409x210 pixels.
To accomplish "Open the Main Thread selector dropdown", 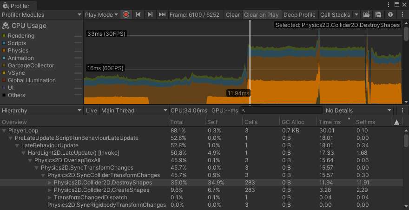I will (134, 111).
